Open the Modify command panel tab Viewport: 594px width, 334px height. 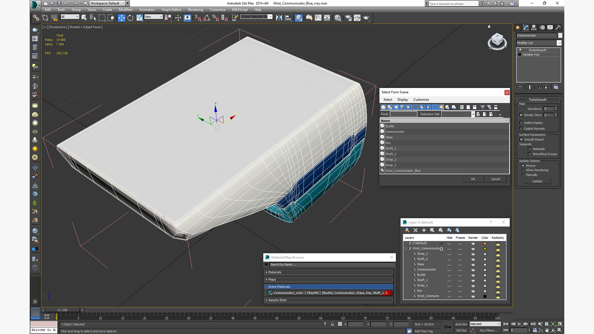tap(526, 28)
